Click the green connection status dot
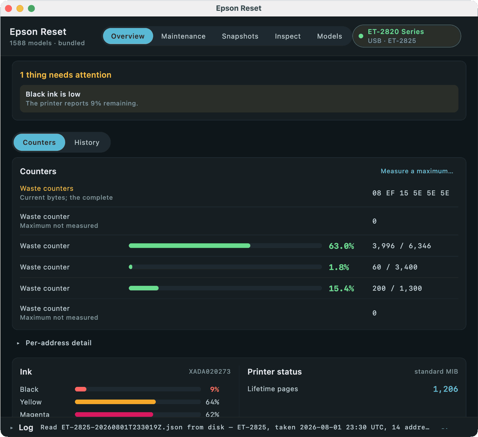Screen dimensions: 478x437 [x=361, y=36]
